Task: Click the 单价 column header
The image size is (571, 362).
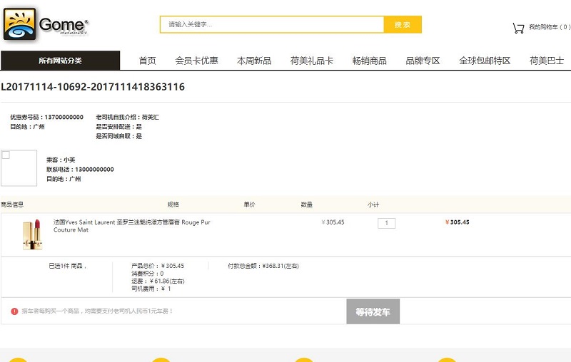Action: click(x=249, y=205)
